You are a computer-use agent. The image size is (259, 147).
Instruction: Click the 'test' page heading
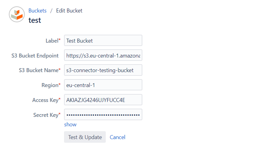35,20
